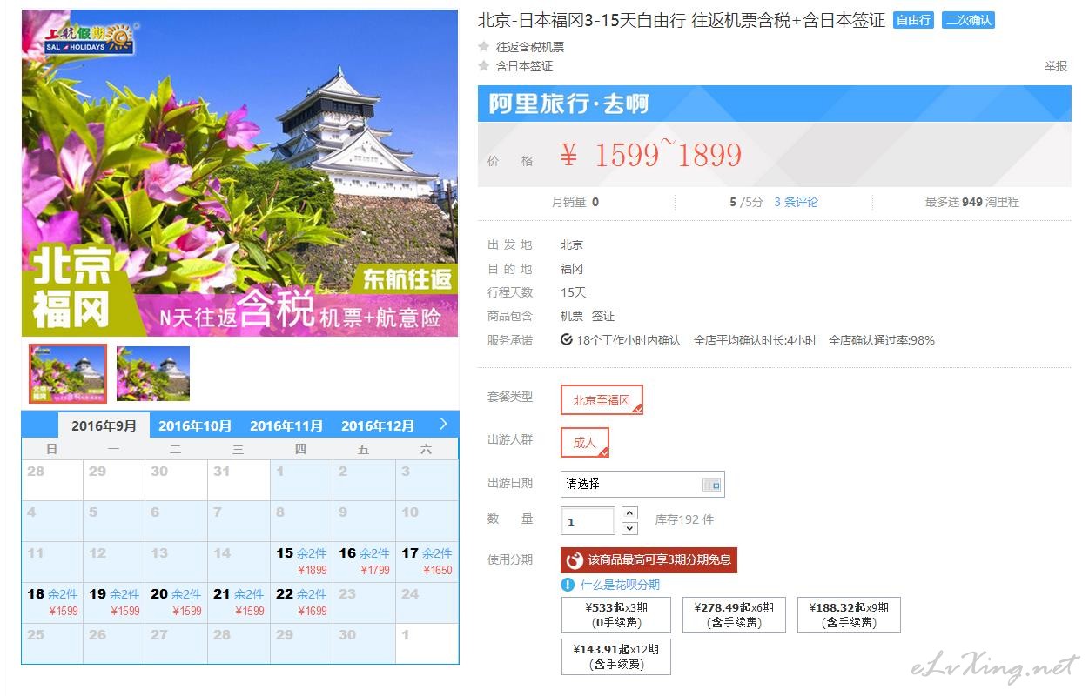Select September 22 priced ¥1699
This screenshot has width=1089, height=696.
301,602
